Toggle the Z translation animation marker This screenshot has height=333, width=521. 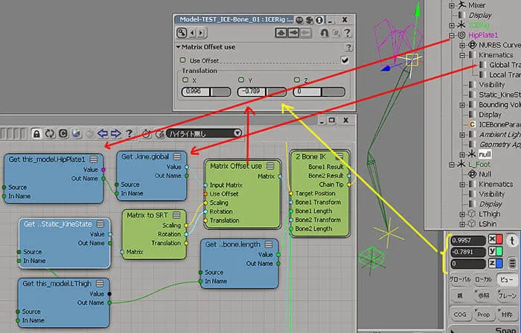297,80
